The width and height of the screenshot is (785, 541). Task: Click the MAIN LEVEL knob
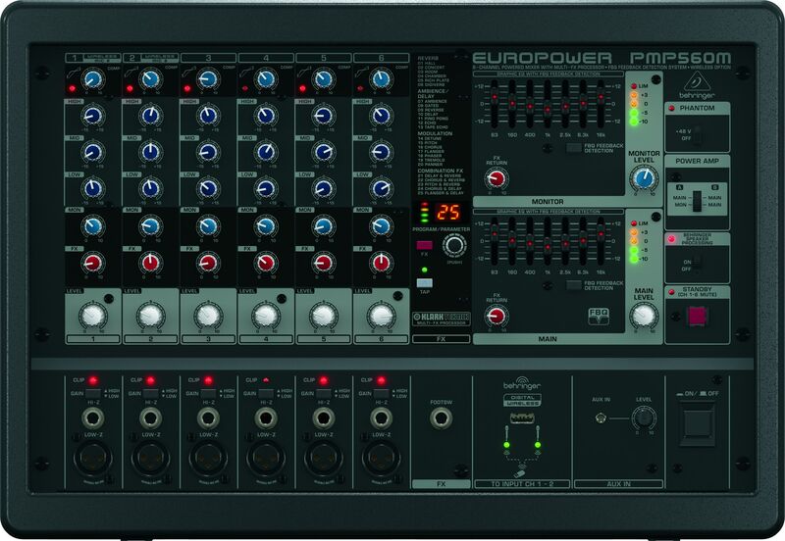pyautogui.click(x=644, y=315)
